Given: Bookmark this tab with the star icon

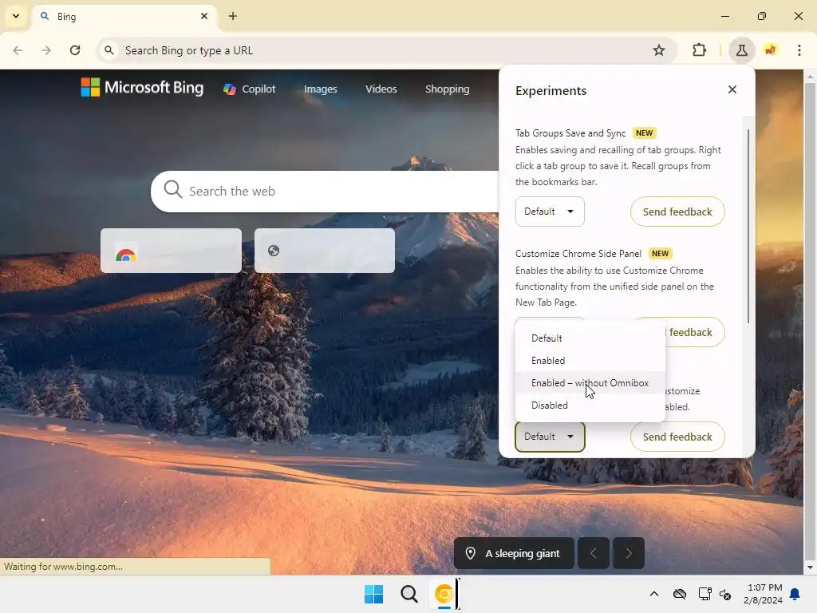Looking at the screenshot, I should pos(658,50).
